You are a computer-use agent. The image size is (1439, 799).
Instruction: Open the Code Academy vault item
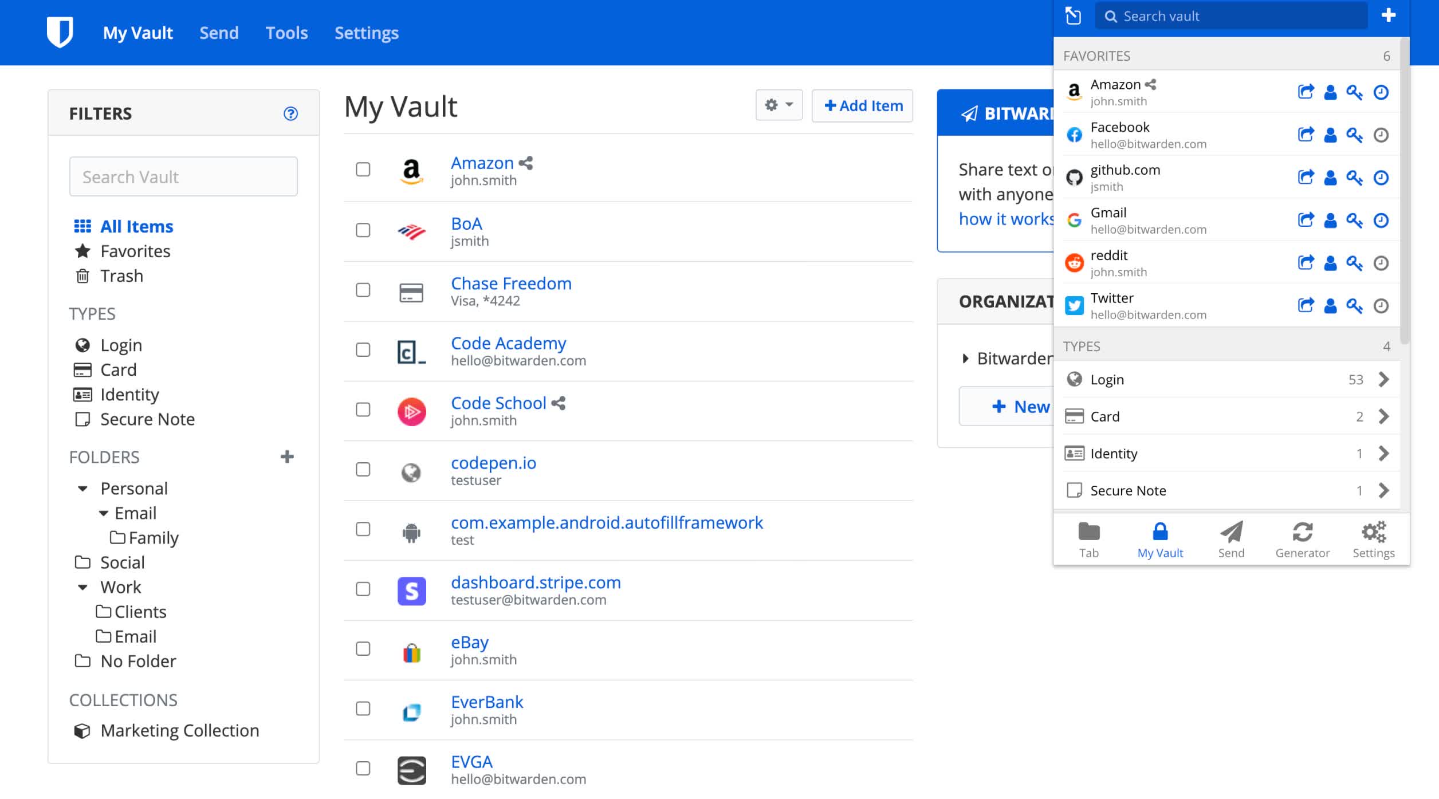pyautogui.click(x=508, y=343)
